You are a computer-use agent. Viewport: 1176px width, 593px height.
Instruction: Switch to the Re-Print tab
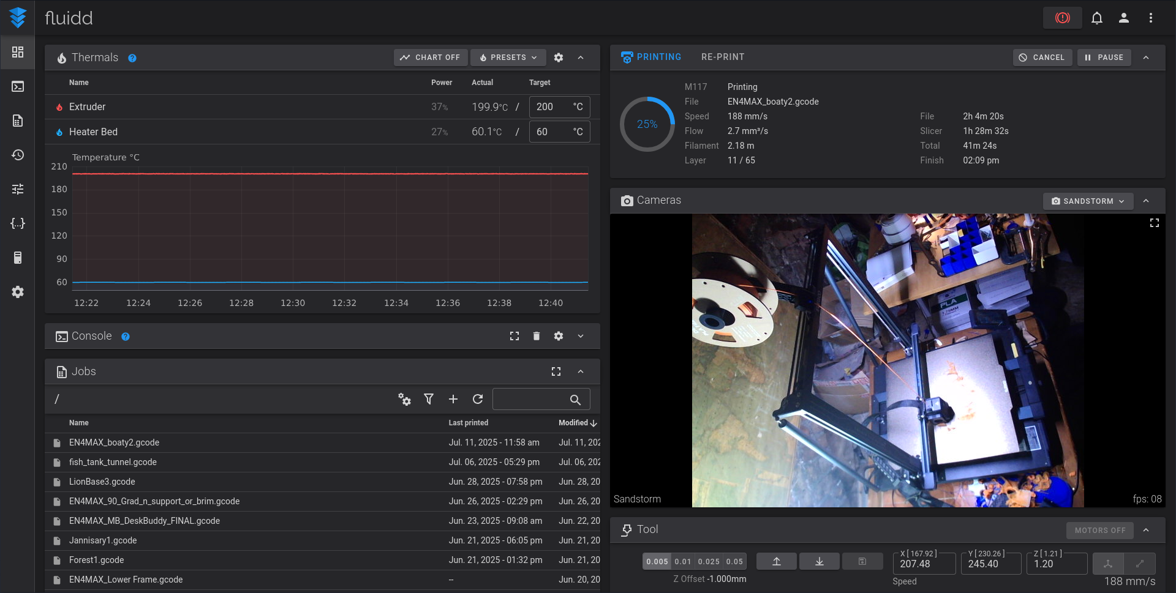click(723, 57)
